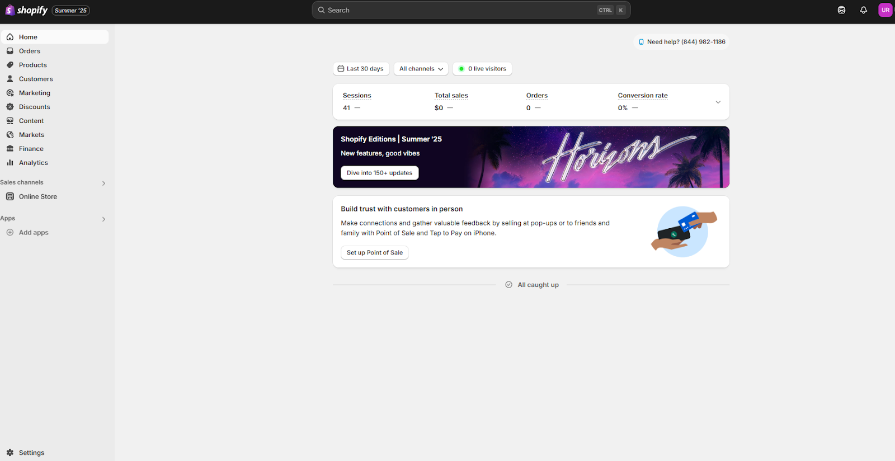This screenshot has width=895, height=461.
Task: Open notifications bell icon
Action: (864, 10)
